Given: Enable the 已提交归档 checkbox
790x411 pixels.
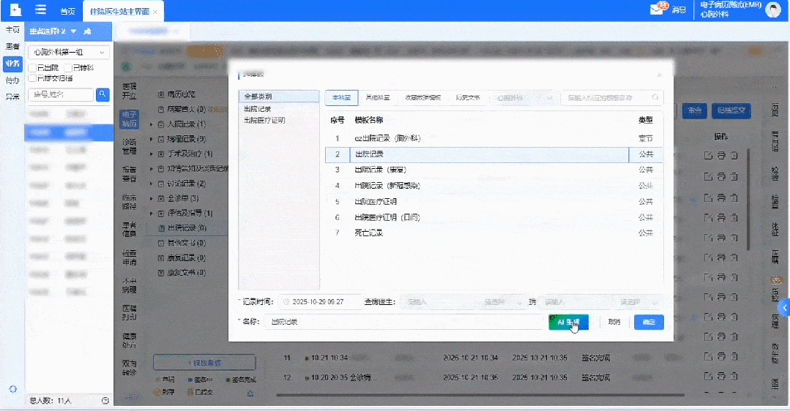Looking at the screenshot, I should point(33,78).
